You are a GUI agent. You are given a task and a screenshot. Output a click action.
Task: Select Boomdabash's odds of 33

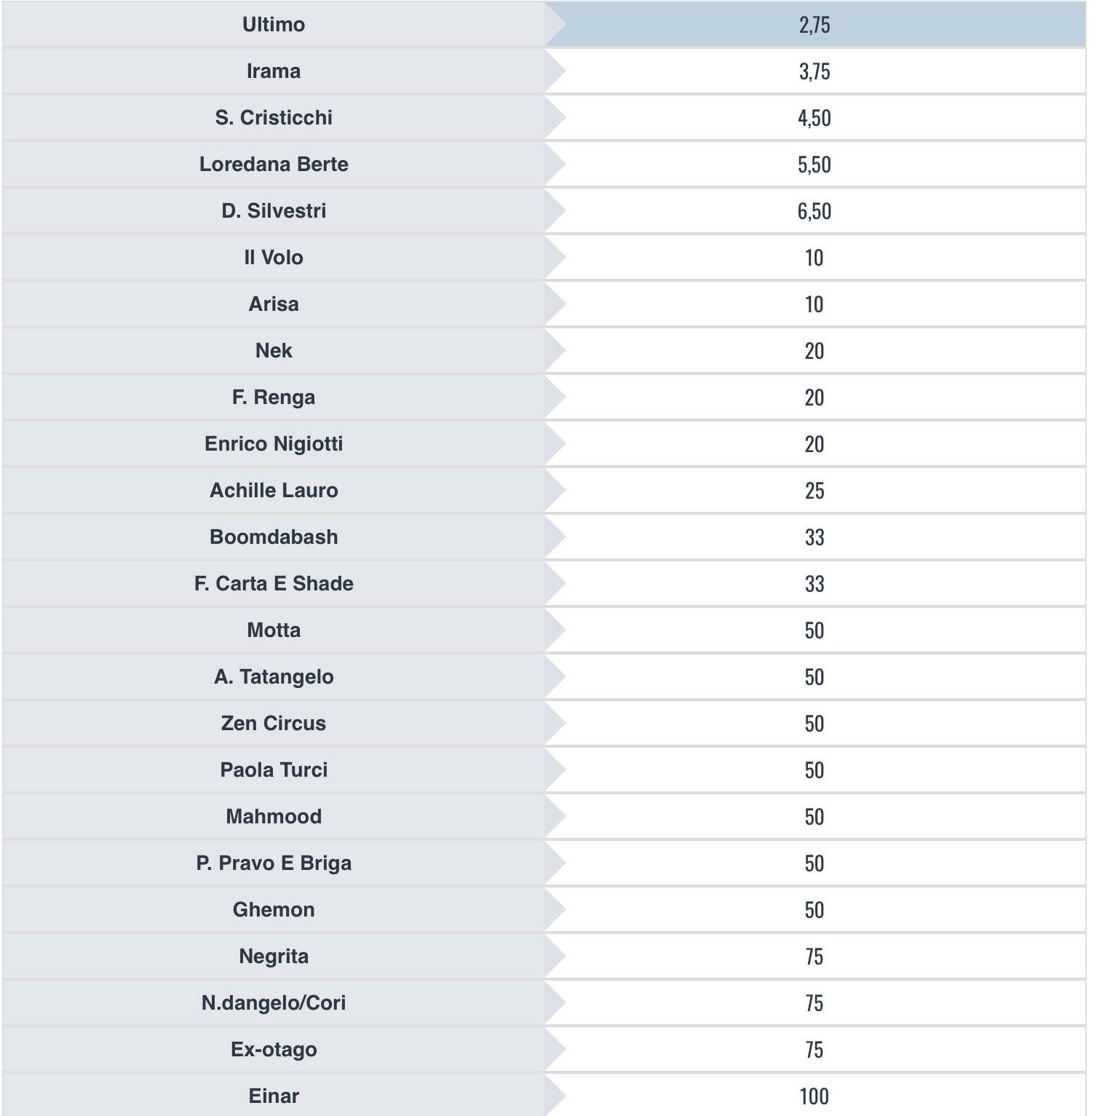[x=814, y=537]
